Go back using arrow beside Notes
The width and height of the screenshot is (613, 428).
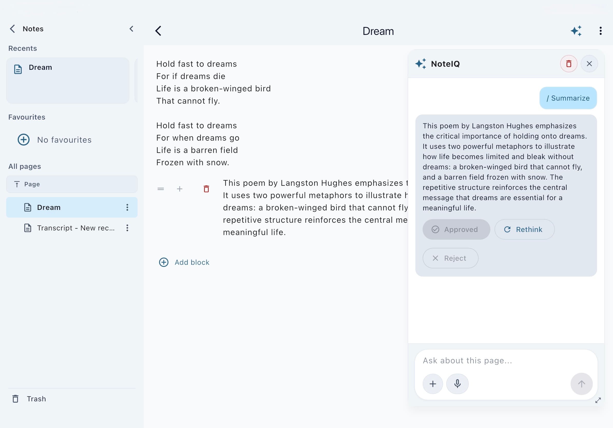12,29
